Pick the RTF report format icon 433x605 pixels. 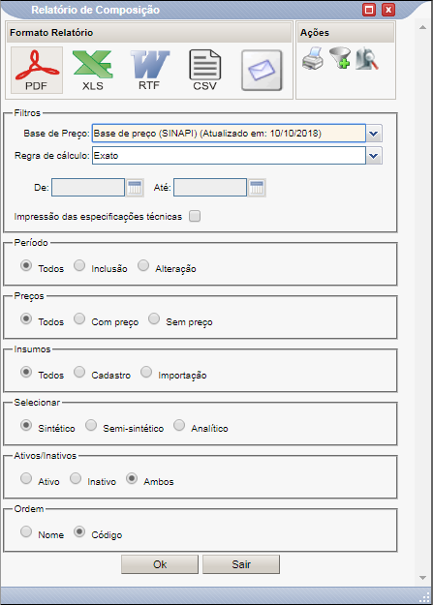tap(149, 71)
